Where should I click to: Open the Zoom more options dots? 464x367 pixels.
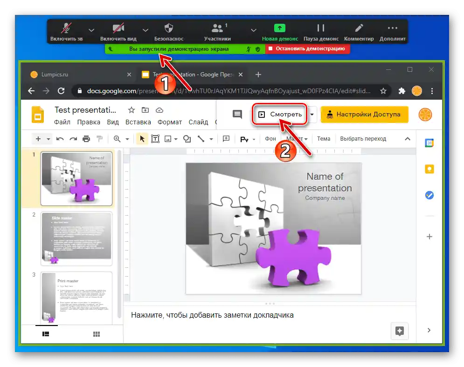[x=392, y=32]
